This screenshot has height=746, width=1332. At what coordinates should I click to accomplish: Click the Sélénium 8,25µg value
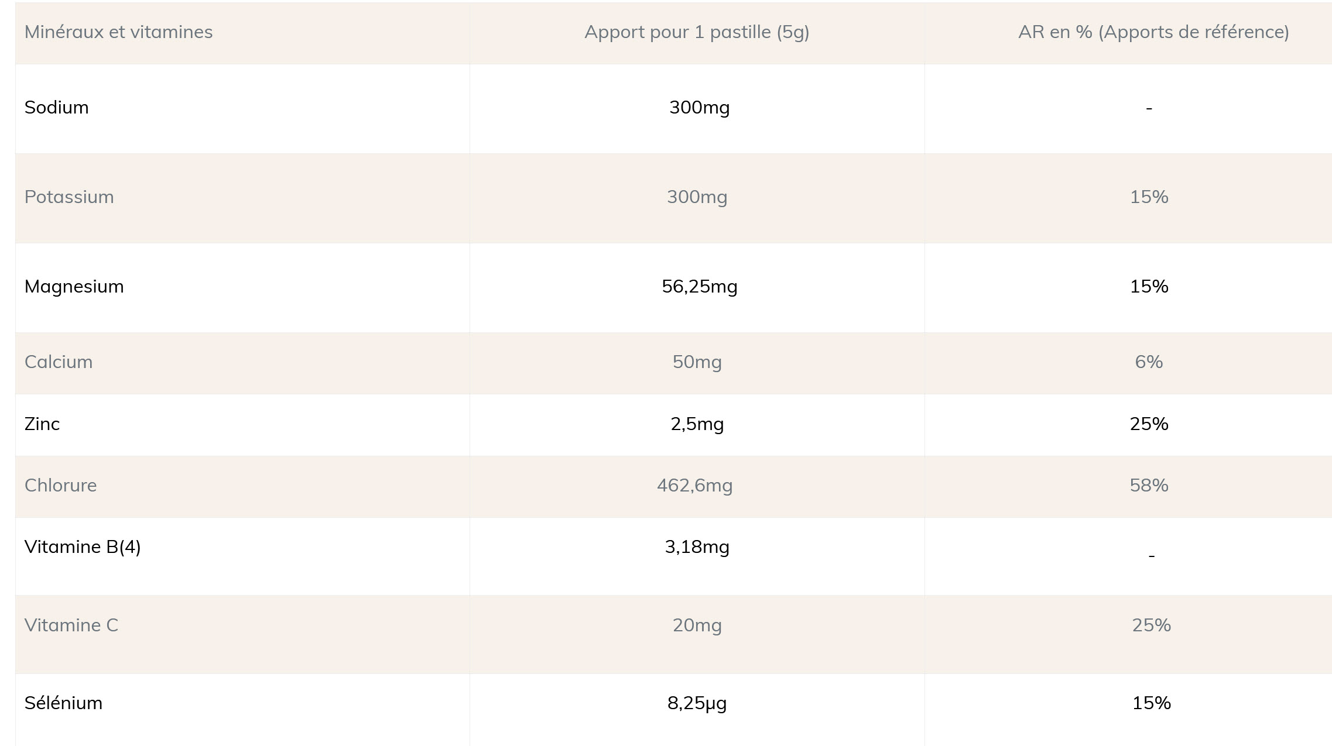pyautogui.click(x=697, y=703)
